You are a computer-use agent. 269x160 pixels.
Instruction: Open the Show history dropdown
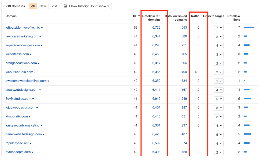tap(86, 6)
